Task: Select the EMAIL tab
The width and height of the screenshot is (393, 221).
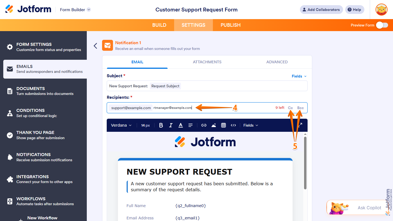Action: pyautogui.click(x=137, y=62)
